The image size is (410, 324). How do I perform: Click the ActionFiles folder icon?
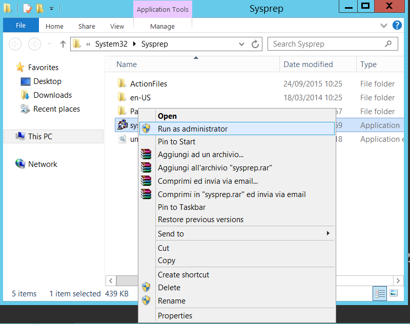point(121,83)
